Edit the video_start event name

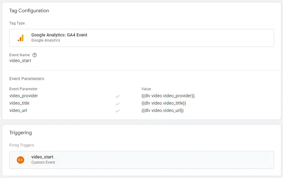(20, 61)
